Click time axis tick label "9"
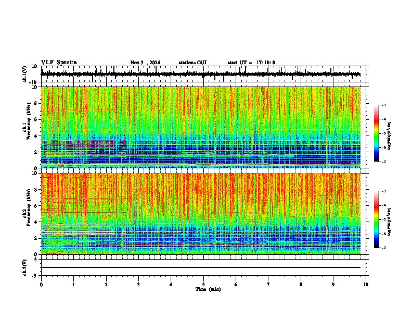412x319 pixels. pos(333,285)
